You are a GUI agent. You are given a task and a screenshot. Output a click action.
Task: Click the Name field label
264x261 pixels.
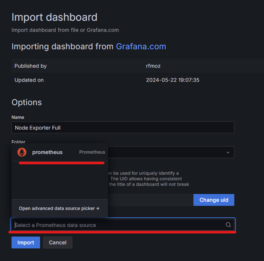point(18,117)
